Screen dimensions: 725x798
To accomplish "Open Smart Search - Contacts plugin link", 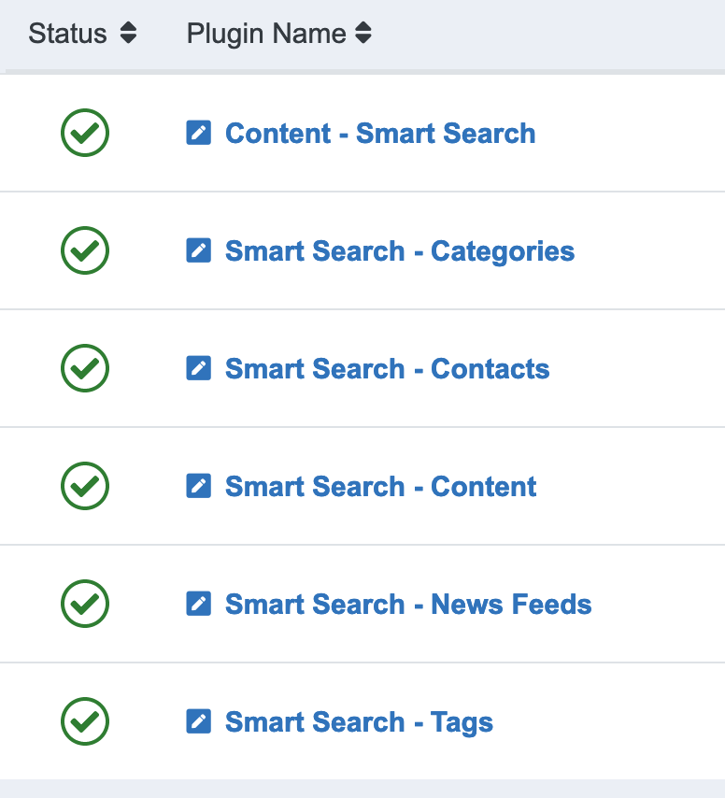I will pos(387,368).
